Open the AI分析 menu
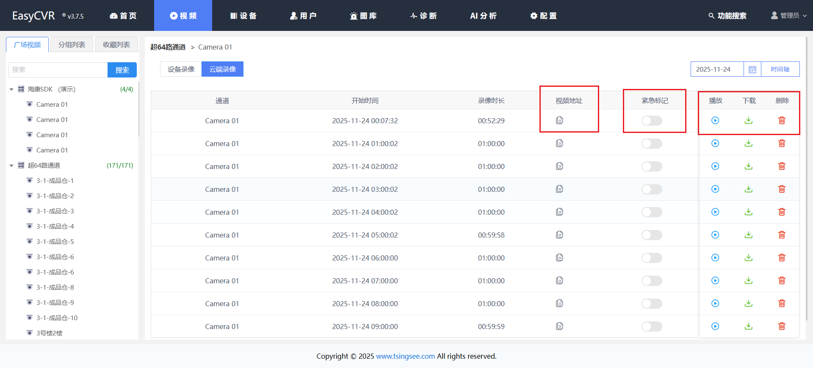 pyautogui.click(x=483, y=16)
